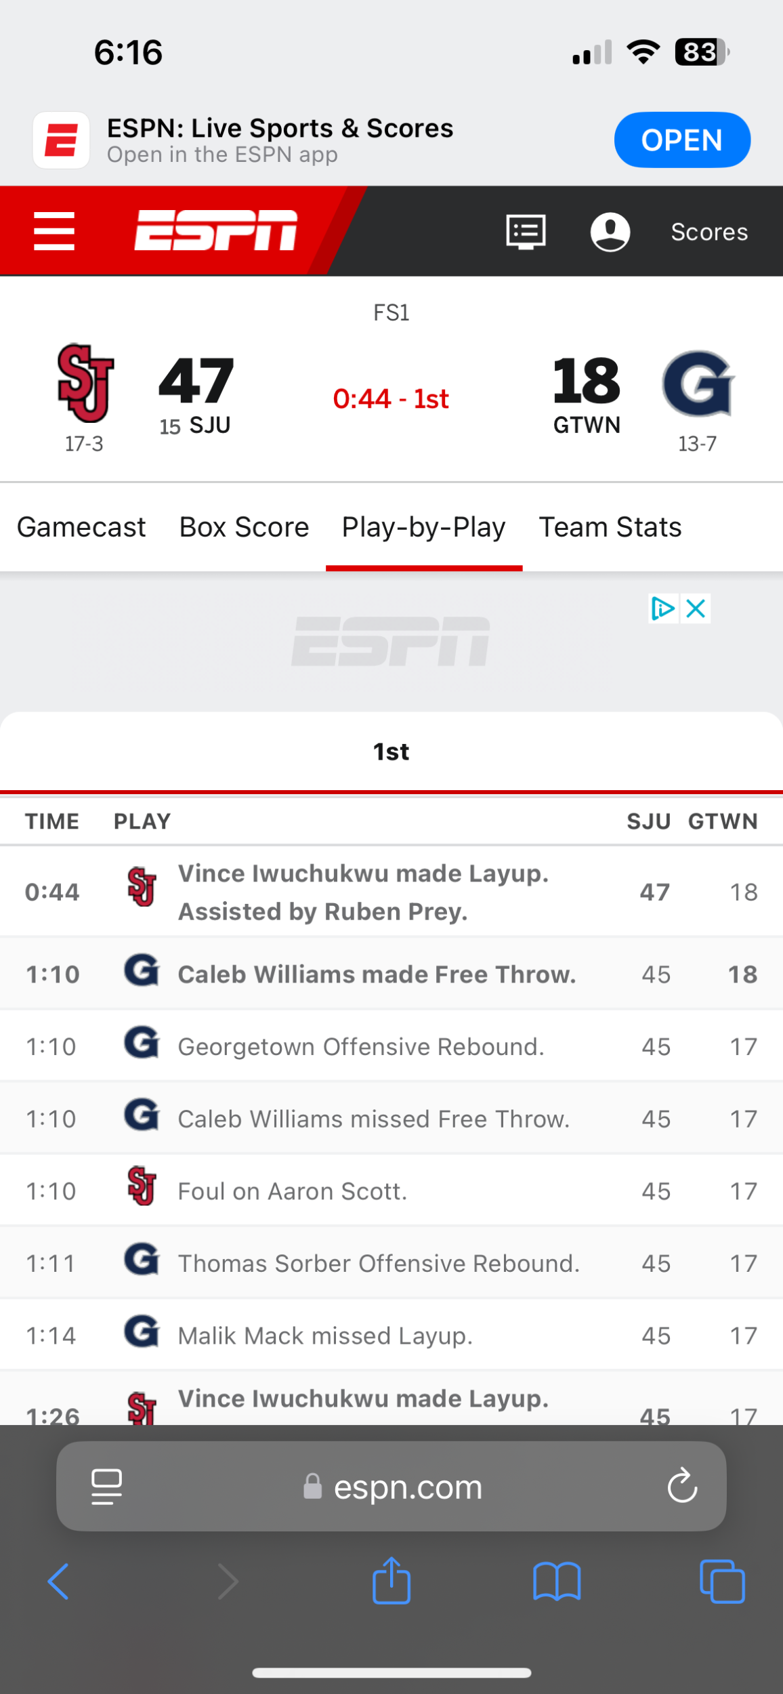The height and width of the screenshot is (1694, 783).
Task: Open Safari bookmarks
Action: point(557,1582)
